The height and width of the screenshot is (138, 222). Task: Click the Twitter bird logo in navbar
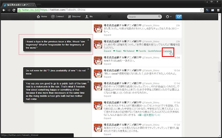tap(109, 17)
